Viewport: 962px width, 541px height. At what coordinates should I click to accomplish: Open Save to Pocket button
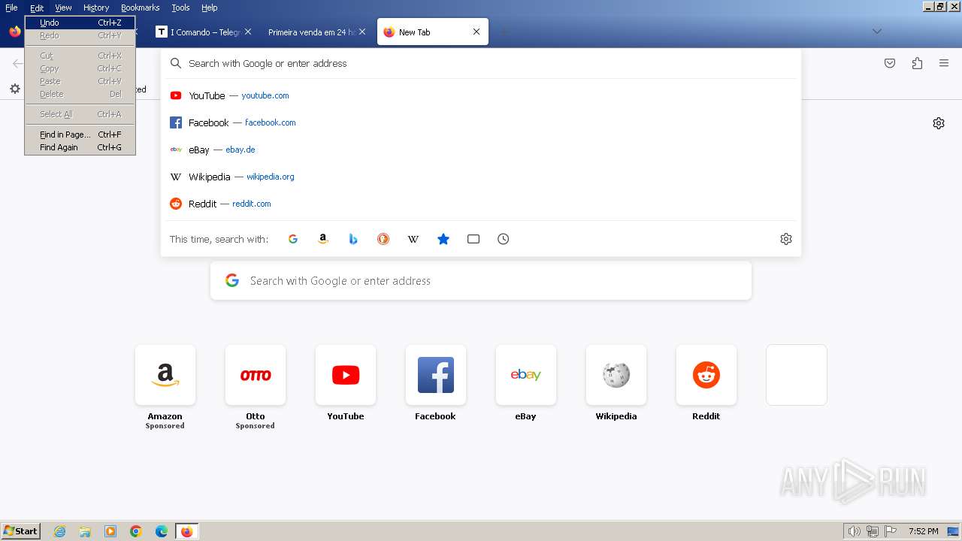[x=890, y=63]
